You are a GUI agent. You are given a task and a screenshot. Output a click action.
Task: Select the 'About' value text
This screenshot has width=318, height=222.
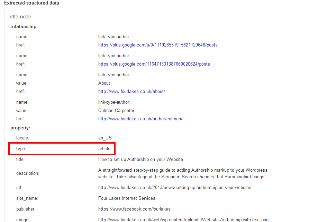click(104, 83)
